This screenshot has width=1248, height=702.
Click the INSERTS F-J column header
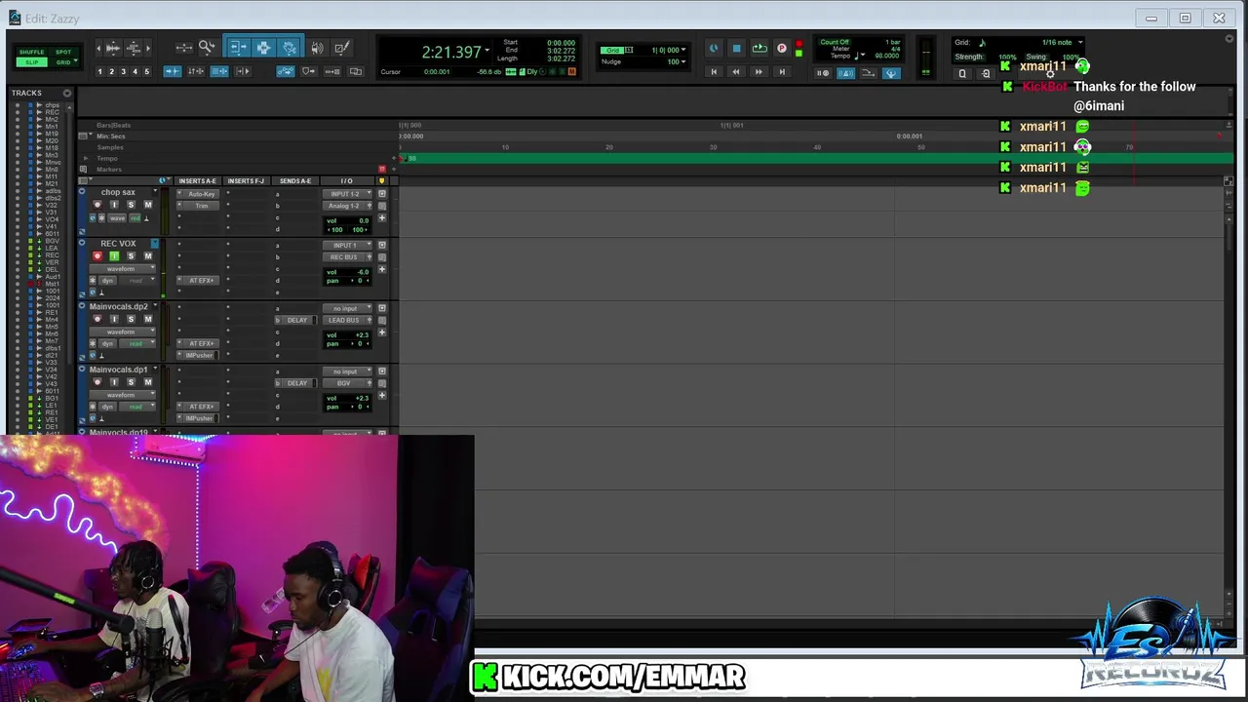(x=246, y=180)
